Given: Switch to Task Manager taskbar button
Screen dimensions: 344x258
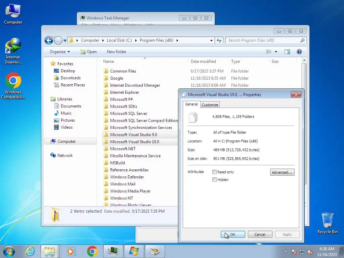Looking at the screenshot, I should point(113,251).
